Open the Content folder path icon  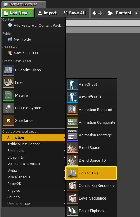click(x=110, y=13)
